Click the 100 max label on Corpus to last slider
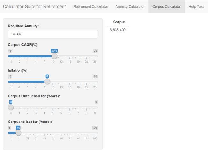The height and width of the screenshot is (150, 208). tap(95, 128)
